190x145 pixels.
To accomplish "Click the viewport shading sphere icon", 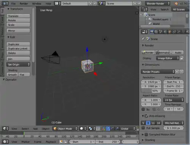I will (82, 129).
